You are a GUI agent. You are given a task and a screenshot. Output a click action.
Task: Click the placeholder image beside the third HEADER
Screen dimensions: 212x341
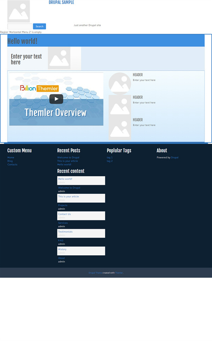120,128
